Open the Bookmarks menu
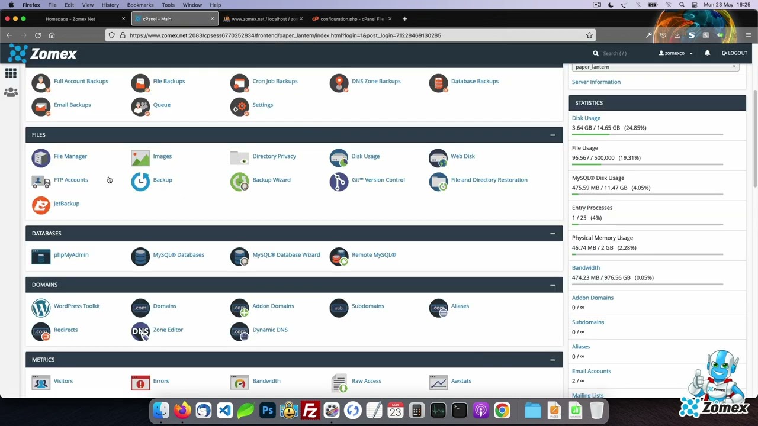Image resolution: width=758 pixels, height=426 pixels. point(140,5)
